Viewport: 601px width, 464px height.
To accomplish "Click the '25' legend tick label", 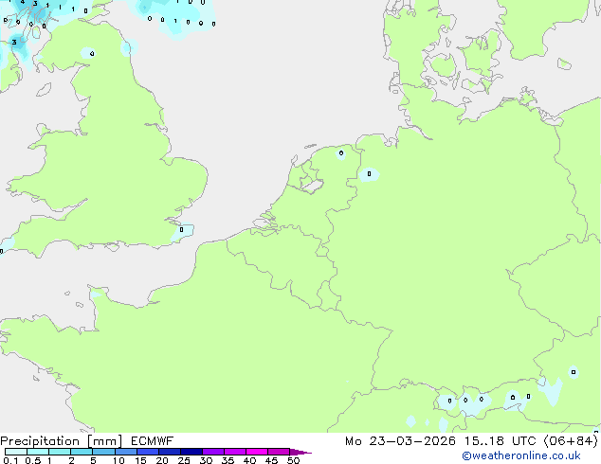I will [x=184, y=460].
